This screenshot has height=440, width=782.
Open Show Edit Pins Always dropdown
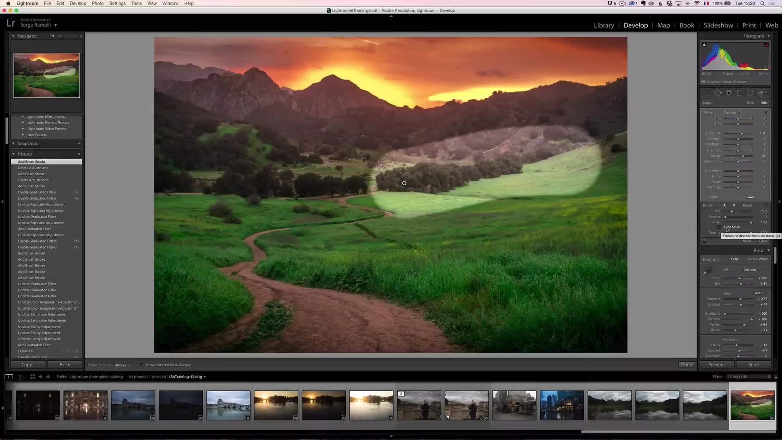(x=122, y=365)
